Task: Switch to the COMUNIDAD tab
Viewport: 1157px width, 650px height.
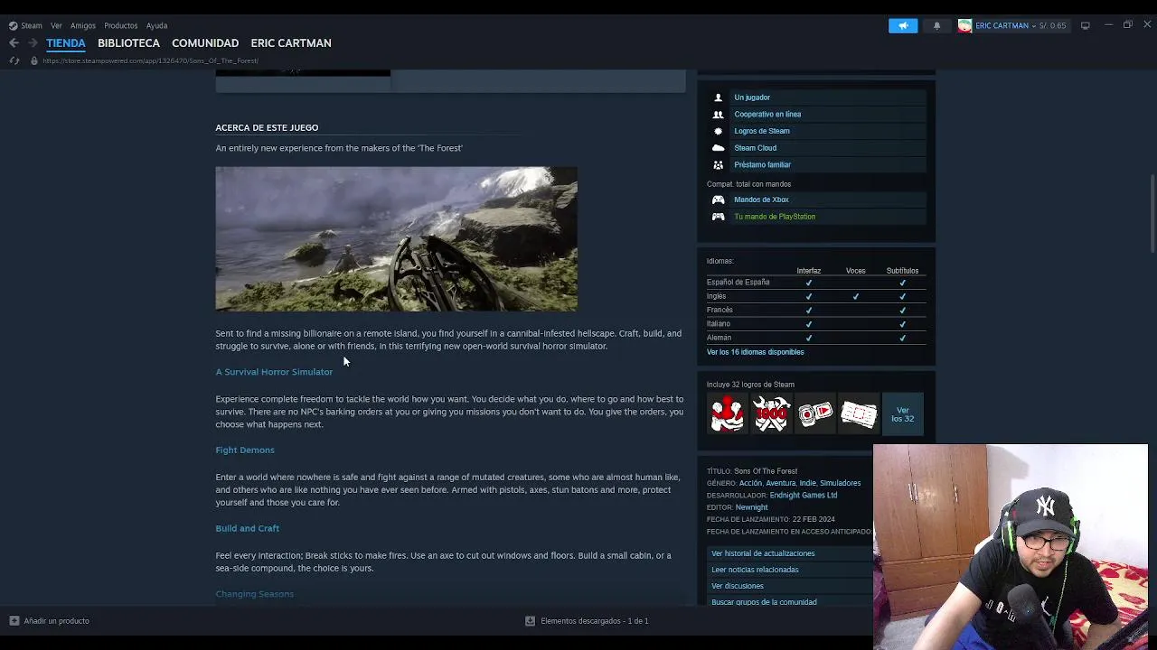Action: [x=205, y=42]
